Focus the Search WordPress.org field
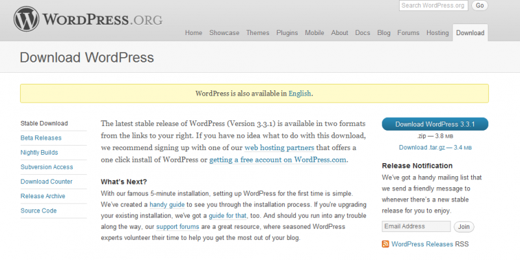 tap(434, 6)
